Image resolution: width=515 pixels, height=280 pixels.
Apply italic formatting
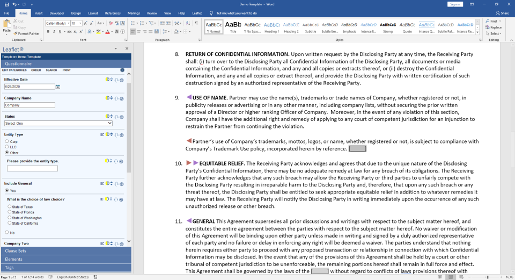coord(54,32)
